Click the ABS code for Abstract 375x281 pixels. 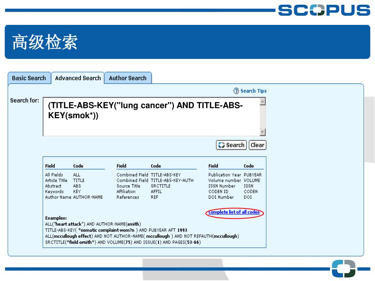77,186
